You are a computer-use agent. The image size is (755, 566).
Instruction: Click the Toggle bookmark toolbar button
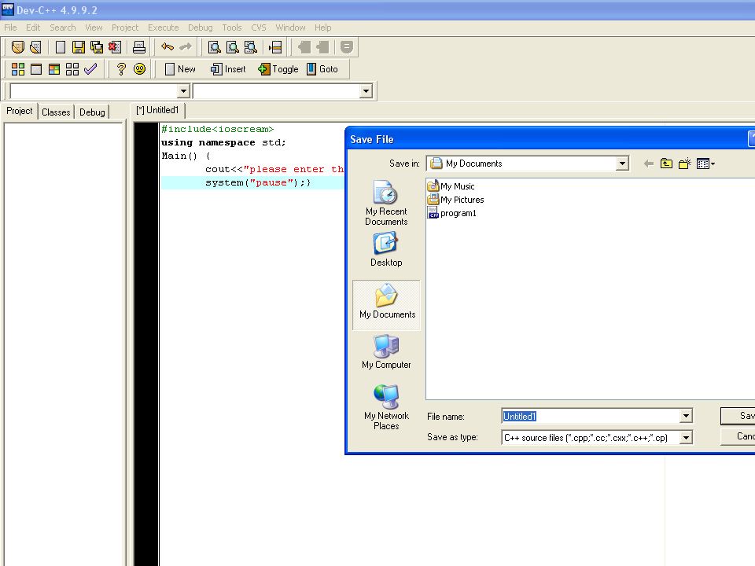point(278,69)
